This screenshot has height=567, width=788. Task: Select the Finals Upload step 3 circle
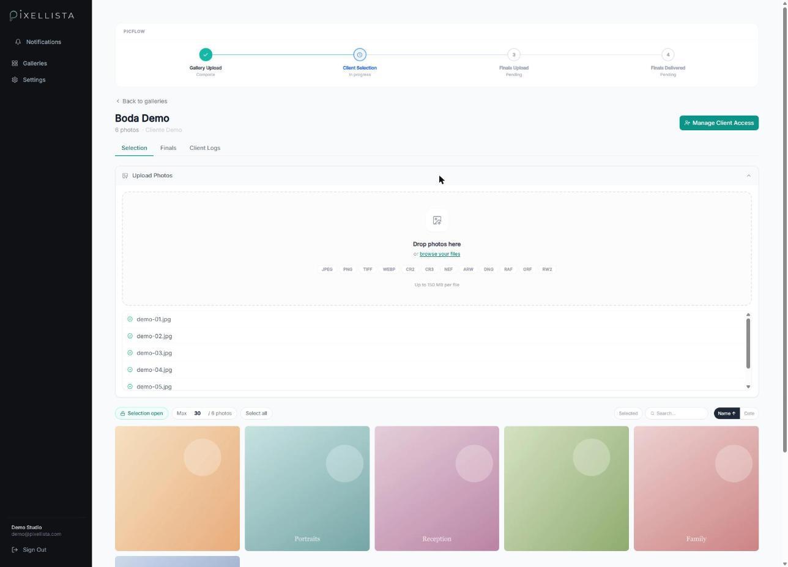[514, 55]
